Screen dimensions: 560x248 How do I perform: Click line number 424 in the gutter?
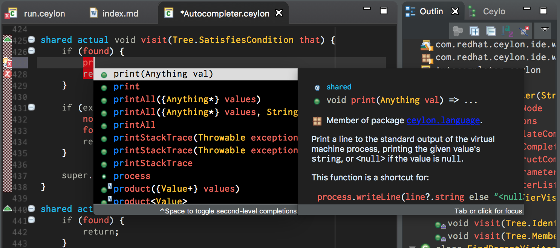(x=20, y=29)
